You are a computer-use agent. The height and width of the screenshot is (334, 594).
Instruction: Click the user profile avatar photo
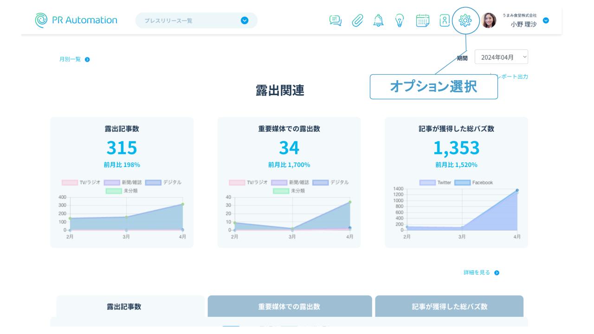(489, 20)
